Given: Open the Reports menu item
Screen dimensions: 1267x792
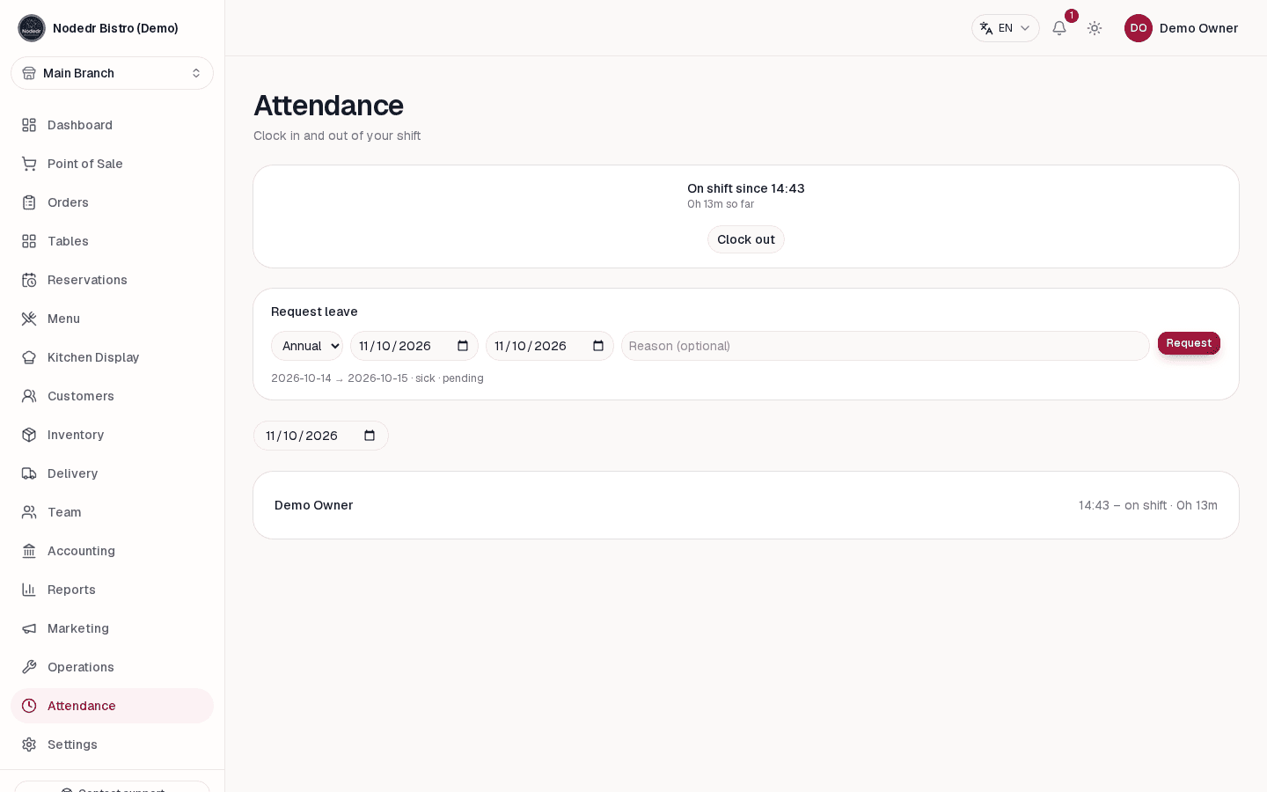Looking at the screenshot, I should 112,590.
